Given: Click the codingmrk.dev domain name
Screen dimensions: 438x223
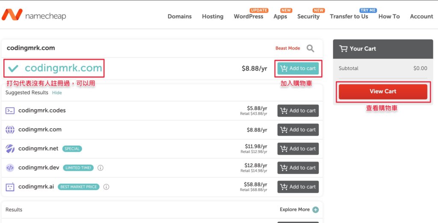Looking at the screenshot, I should (39, 168).
